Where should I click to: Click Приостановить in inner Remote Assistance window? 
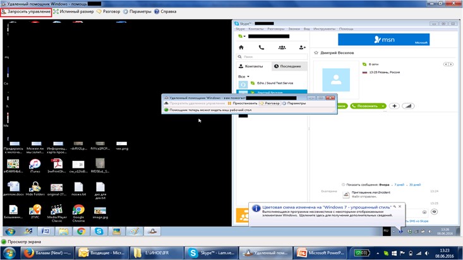click(243, 103)
